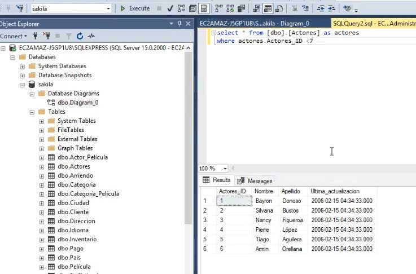Toggle Include Actual Execution Plan icon
Image resolution: width=416 pixels, height=274 pixels.
pyautogui.click(x=219, y=8)
